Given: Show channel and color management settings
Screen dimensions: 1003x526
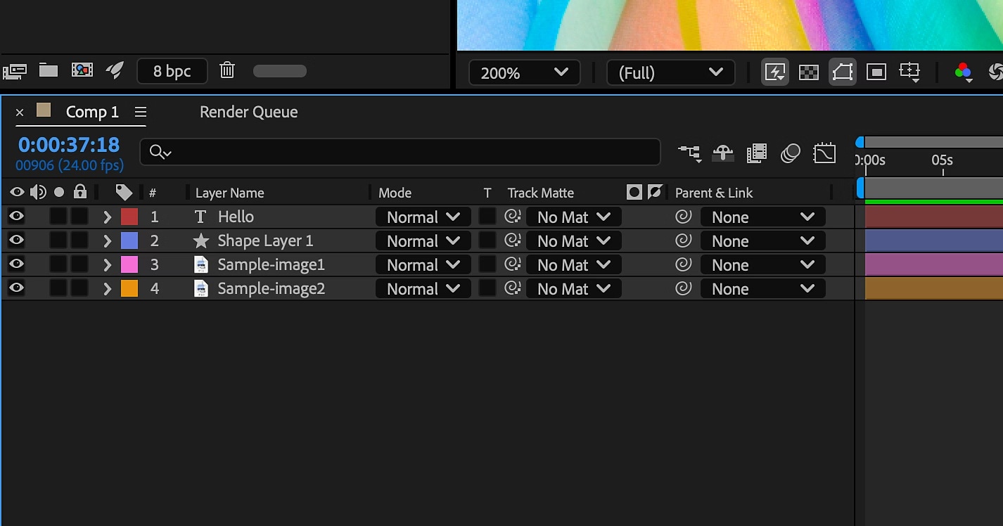Looking at the screenshot, I should tap(963, 72).
